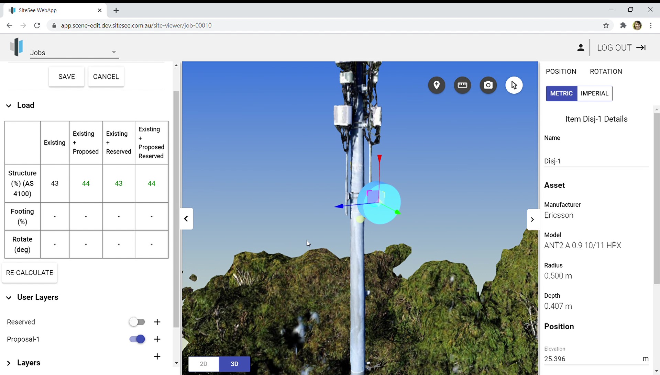This screenshot has height=375, width=660.
Task: Enable the Reserved layer toggle
Action: click(137, 322)
